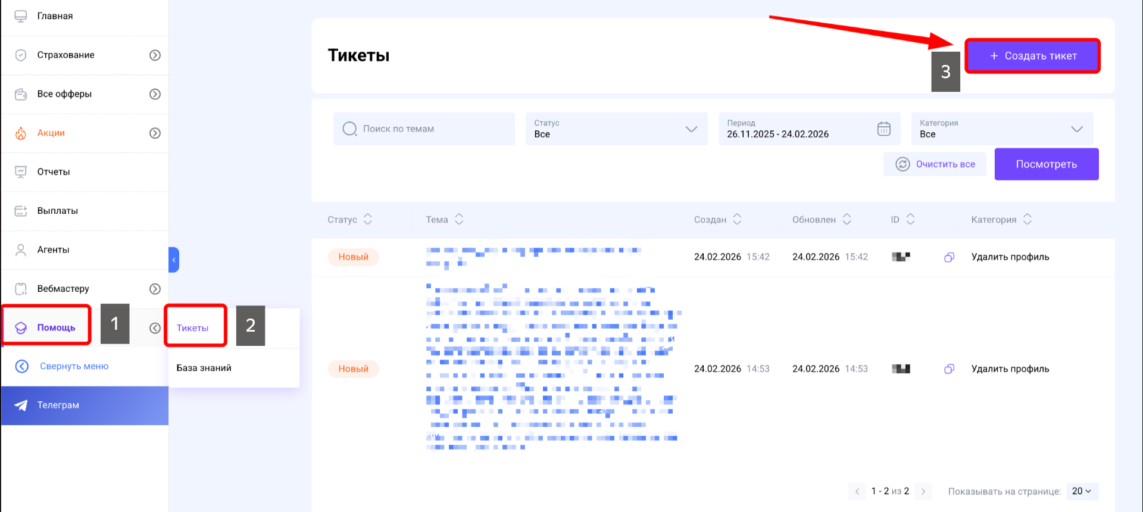
Task: Click the copy icon beside the second ticket ID
Action: 949,369
